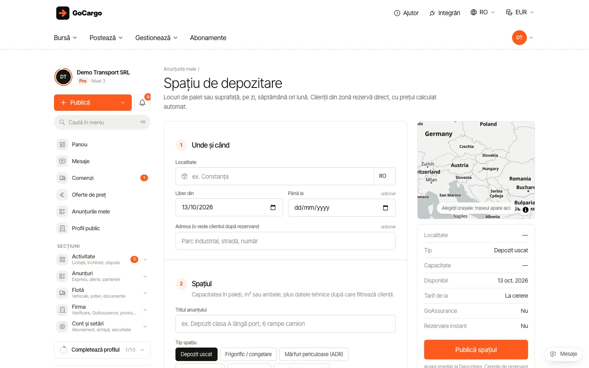
Task: Click the GoCargo arrow logo icon
Action: click(x=63, y=13)
